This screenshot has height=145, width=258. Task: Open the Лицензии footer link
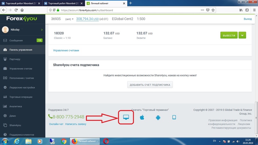click(x=244, y=124)
